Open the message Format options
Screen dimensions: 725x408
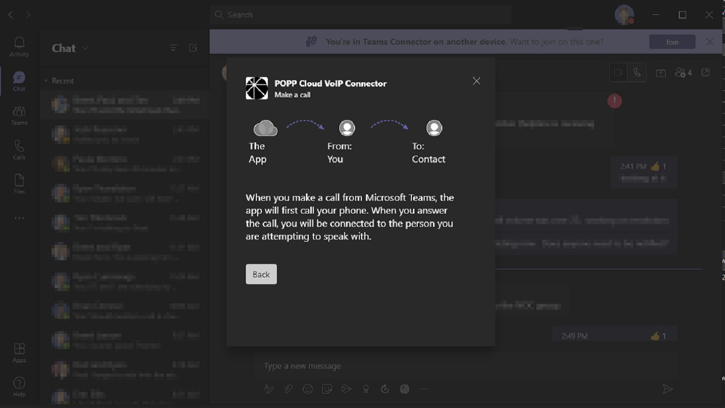click(x=269, y=389)
